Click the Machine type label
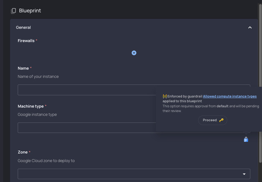This screenshot has width=262, height=182. point(31,106)
